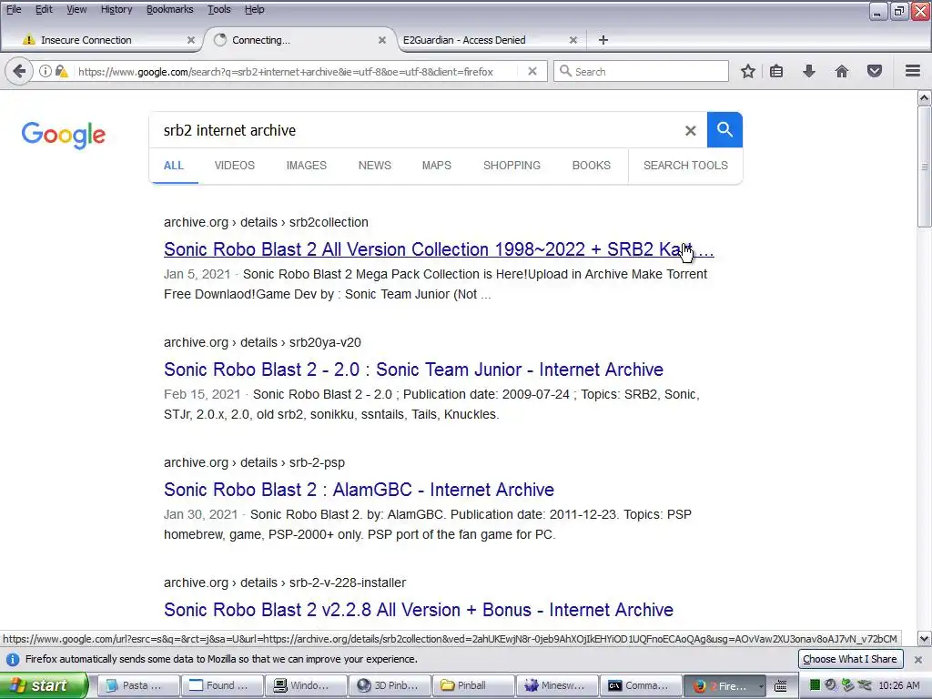
Task: Click archive.org › details › srb-2-psp breadcrumb
Action: tap(255, 462)
